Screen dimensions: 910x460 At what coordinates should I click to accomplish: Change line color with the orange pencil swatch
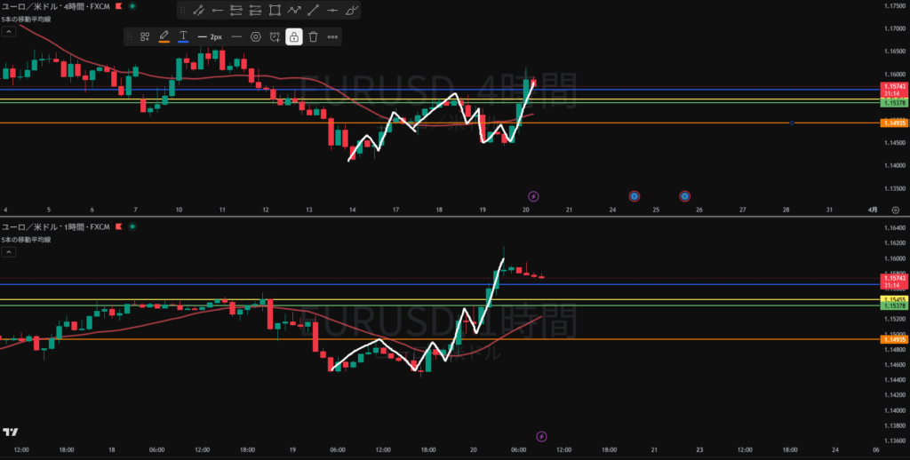(164, 36)
